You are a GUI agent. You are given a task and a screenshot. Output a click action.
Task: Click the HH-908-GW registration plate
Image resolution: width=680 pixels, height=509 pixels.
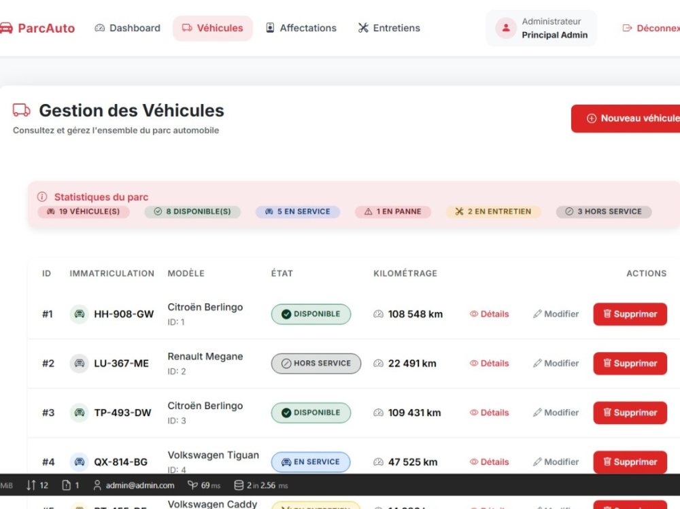point(124,314)
